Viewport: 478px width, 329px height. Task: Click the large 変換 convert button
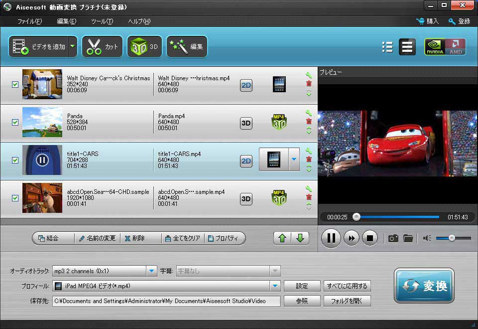424,286
